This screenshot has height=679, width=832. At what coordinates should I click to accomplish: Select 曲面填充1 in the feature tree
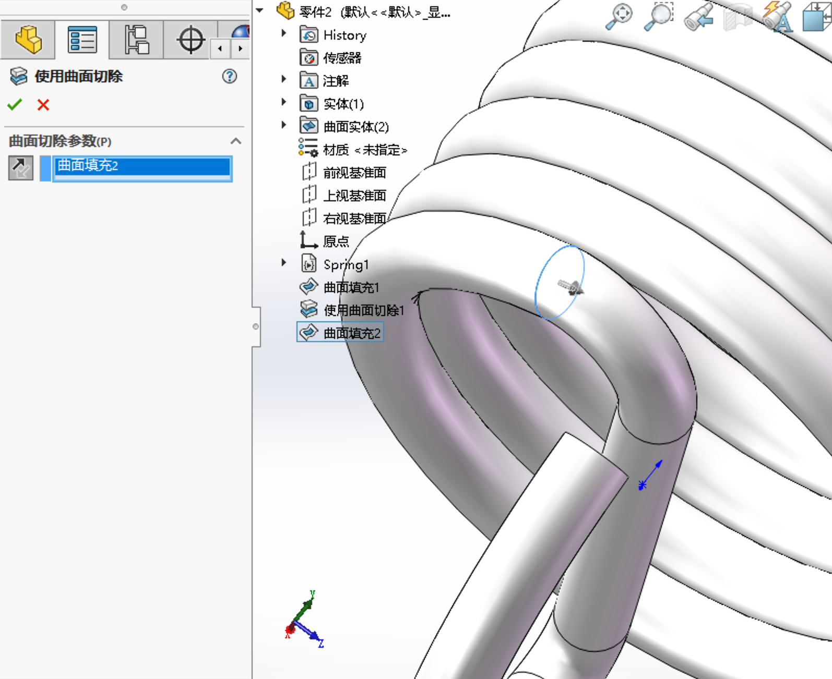point(351,287)
